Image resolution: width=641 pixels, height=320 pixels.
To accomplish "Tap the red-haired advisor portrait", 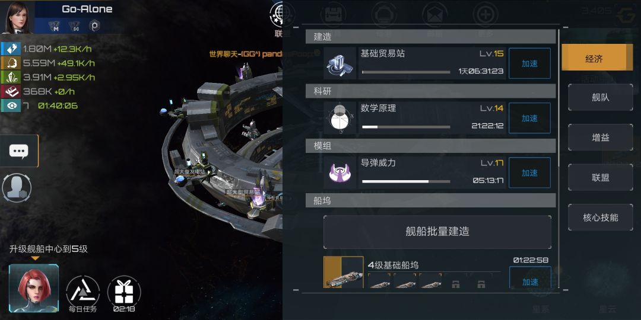I will pos(34,288).
